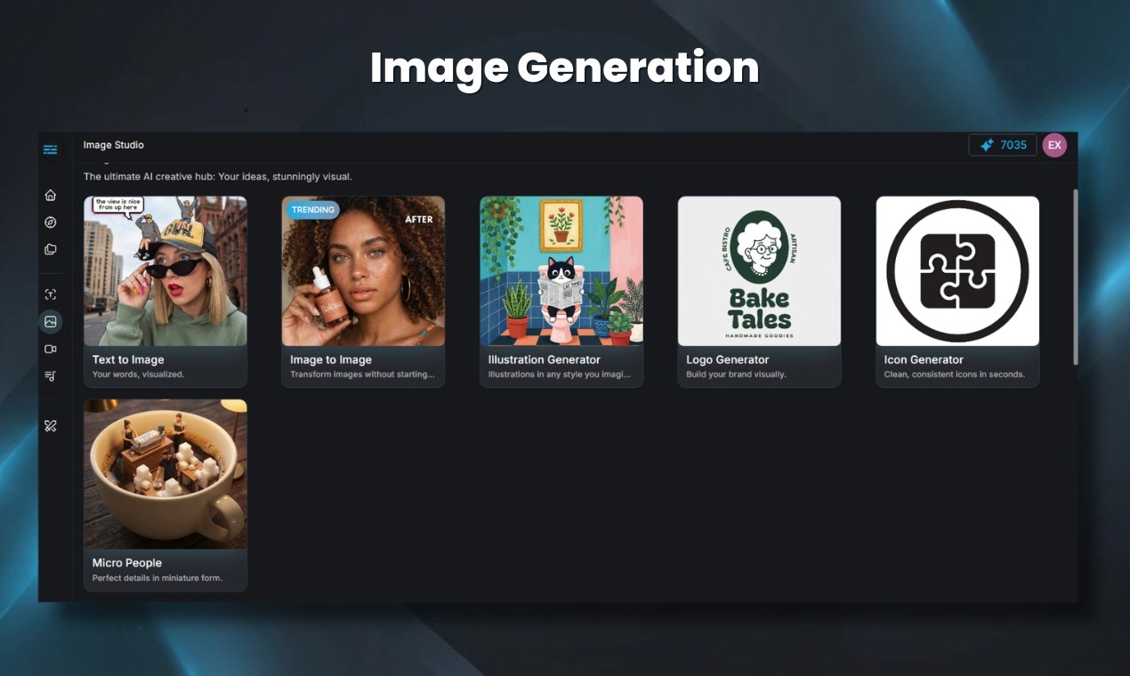
Task: Select the Explore compass icon
Action: (50, 221)
